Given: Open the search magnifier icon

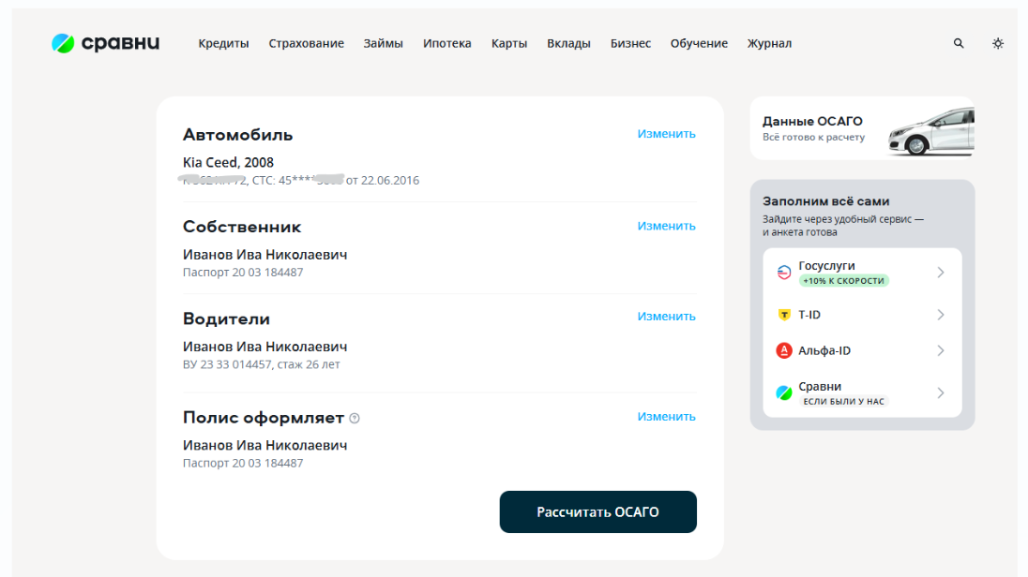Looking at the screenshot, I should coord(959,43).
